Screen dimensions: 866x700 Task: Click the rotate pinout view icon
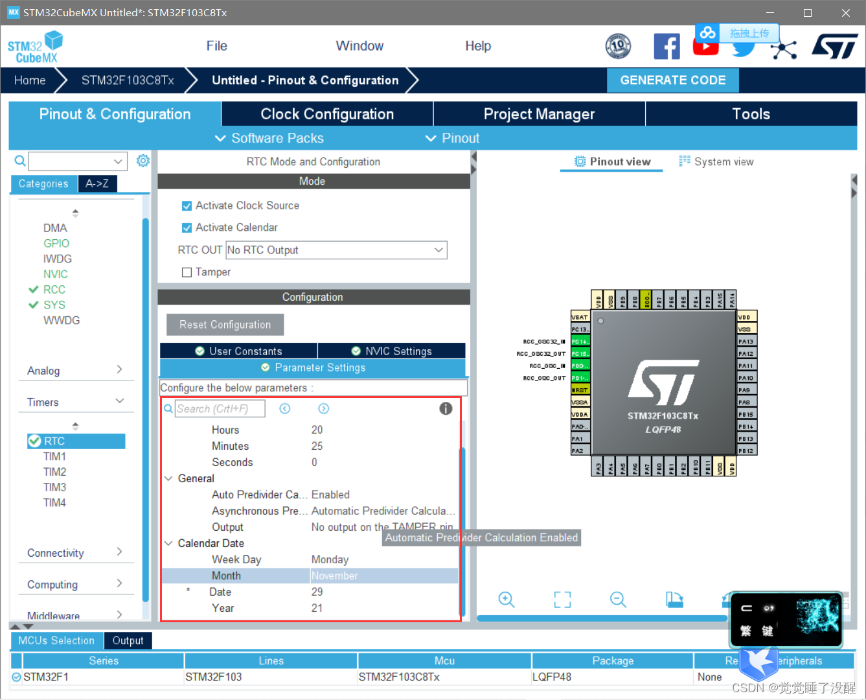pyautogui.click(x=674, y=600)
